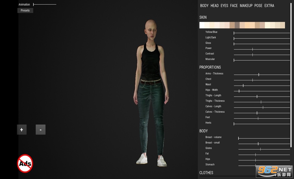This screenshot has width=294, height=179.
Task: Adjust the Gloss slider
Action: (x=262, y=44)
